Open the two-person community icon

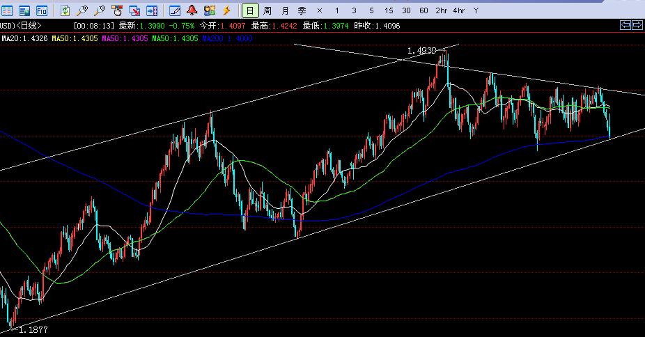210,10
